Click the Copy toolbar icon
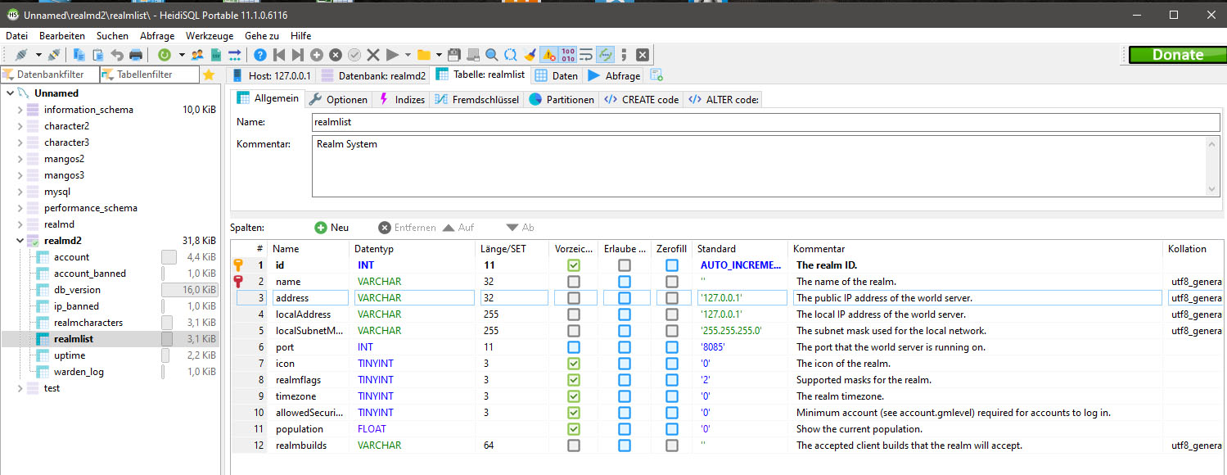This screenshot has height=475, width=1227. pyautogui.click(x=79, y=55)
